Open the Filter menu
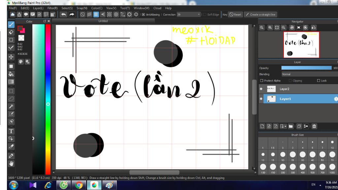 [x=52, y=8]
